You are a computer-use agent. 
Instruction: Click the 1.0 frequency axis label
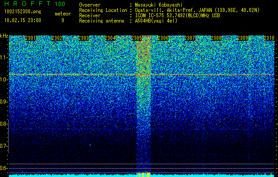click(x=4, y=80)
